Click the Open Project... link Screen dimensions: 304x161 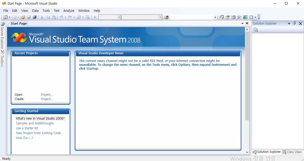pos(46,94)
